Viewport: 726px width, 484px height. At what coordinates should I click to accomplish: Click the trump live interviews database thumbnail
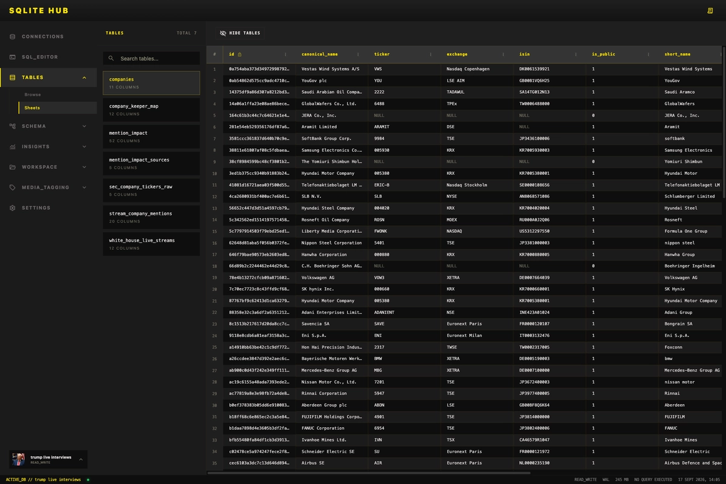tap(19, 459)
